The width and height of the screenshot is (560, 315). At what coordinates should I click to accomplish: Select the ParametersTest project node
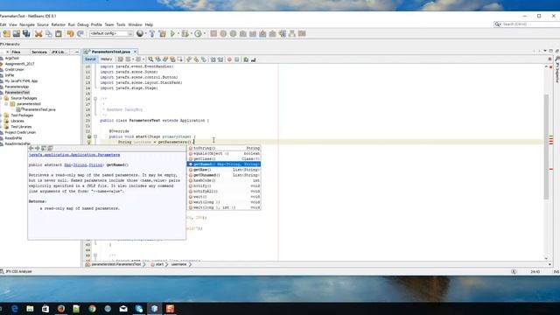[17, 93]
